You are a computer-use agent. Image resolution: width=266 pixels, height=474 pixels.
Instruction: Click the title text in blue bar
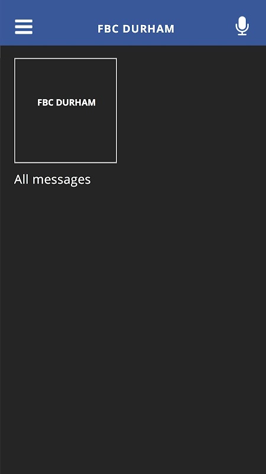tap(136, 29)
